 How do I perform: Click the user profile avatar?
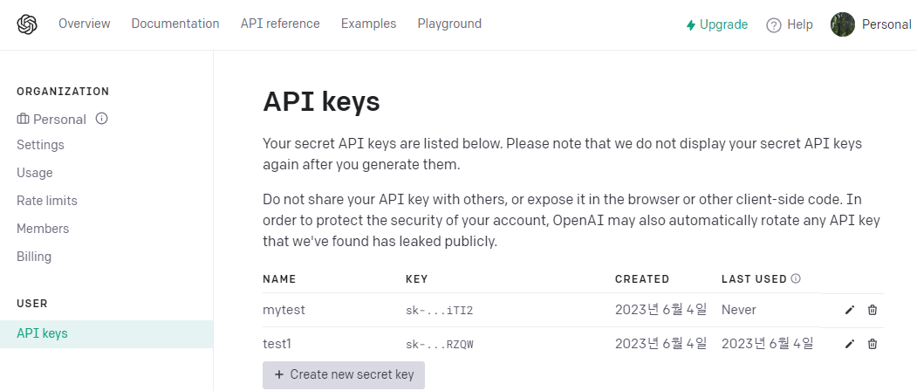click(x=842, y=24)
